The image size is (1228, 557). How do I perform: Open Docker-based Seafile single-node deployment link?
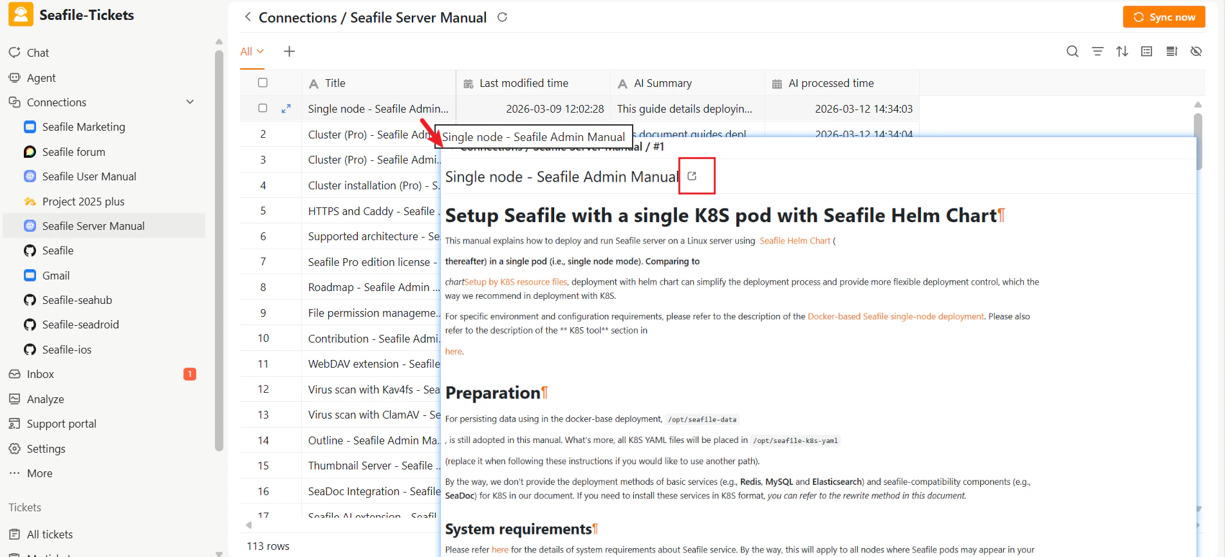[895, 316]
